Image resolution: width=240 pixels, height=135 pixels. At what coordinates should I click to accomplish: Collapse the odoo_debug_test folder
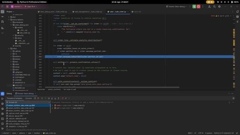[x=11, y=25]
